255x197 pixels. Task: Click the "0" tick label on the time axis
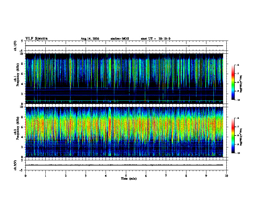click(x=25, y=176)
